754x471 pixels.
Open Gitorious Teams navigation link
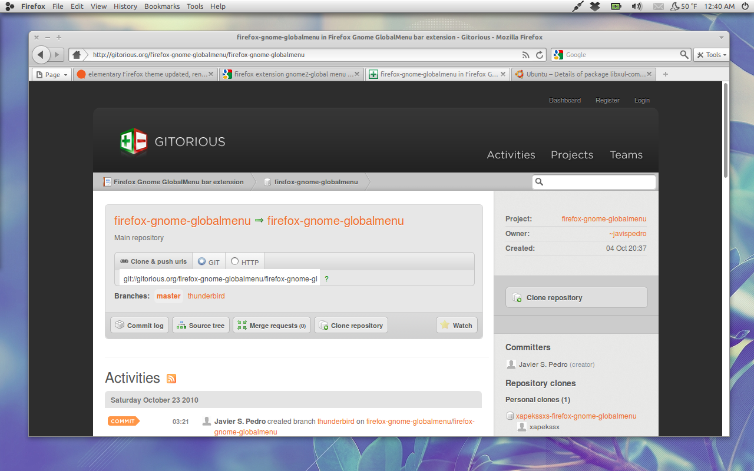(626, 155)
